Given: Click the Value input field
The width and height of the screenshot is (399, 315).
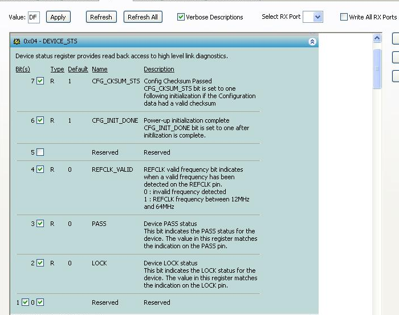Looking at the screenshot, I should tap(34, 17).
